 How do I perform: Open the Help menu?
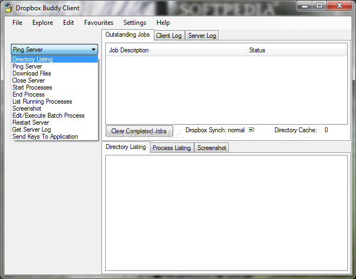163,23
